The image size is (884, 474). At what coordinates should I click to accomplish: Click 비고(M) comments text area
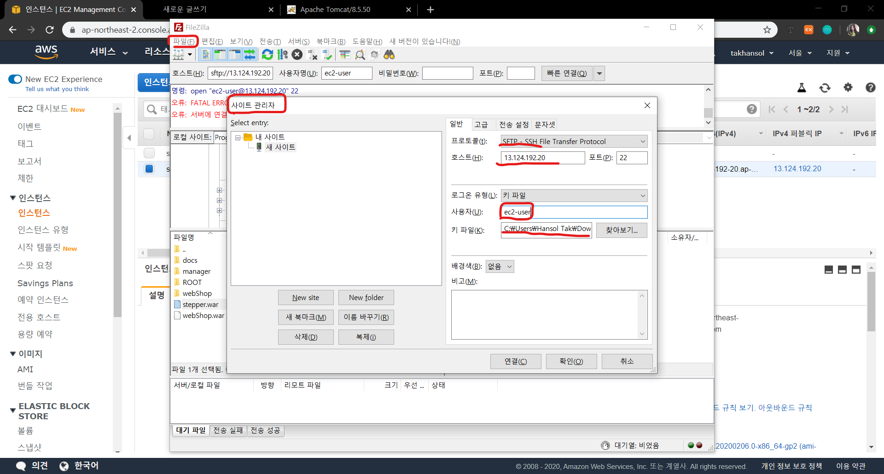pyautogui.click(x=549, y=315)
